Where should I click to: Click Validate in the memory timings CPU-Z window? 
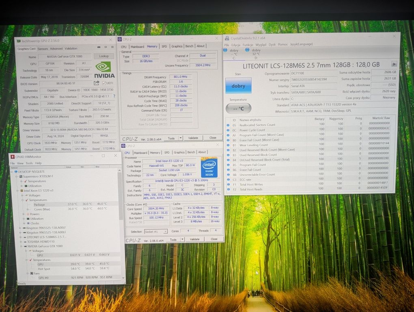pyautogui.click(x=193, y=138)
